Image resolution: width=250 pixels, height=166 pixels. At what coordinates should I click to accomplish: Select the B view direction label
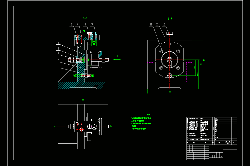click(x=118, y=56)
